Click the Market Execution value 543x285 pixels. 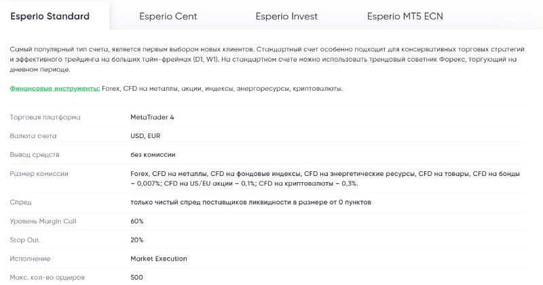pos(159,259)
